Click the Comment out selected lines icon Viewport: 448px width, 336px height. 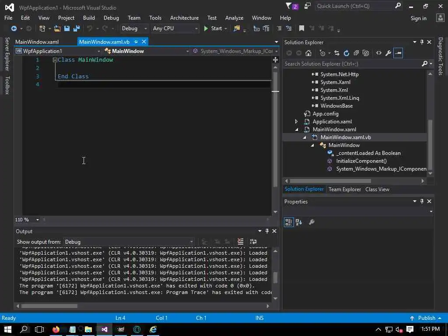(279, 28)
